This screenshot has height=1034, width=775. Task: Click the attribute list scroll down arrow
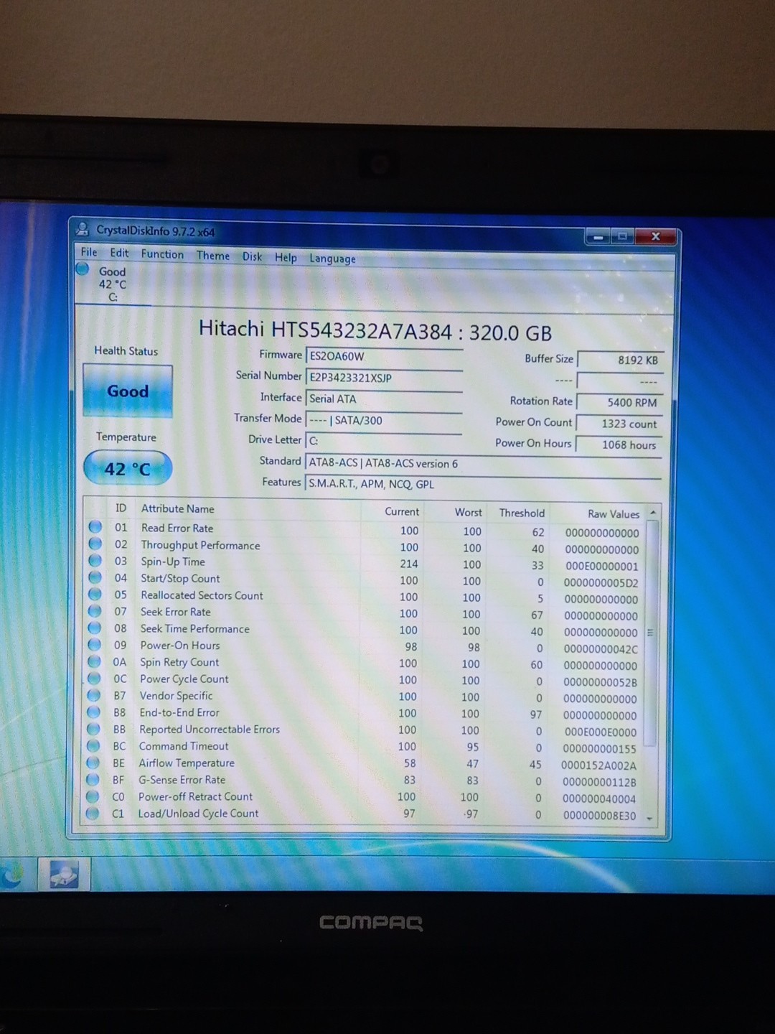pos(650,818)
